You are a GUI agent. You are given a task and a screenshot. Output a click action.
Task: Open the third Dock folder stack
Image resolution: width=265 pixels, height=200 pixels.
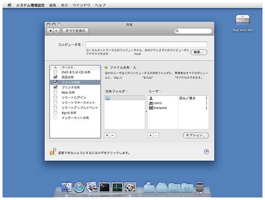point(174,187)
